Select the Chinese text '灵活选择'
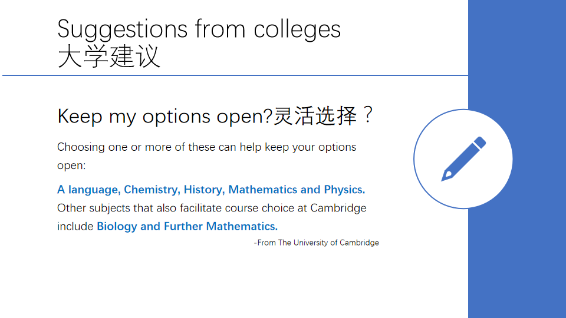This screenshot has width=566, height=318. [315, 116]
